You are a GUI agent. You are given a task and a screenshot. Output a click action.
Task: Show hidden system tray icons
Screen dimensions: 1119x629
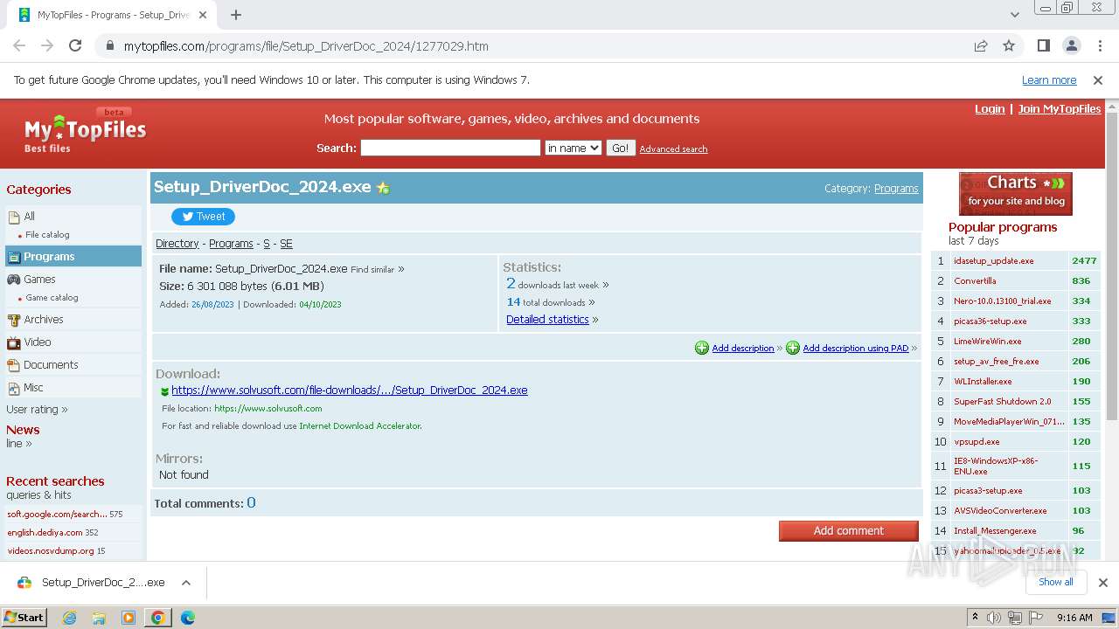pyautogui.click(x=976, y=618)
